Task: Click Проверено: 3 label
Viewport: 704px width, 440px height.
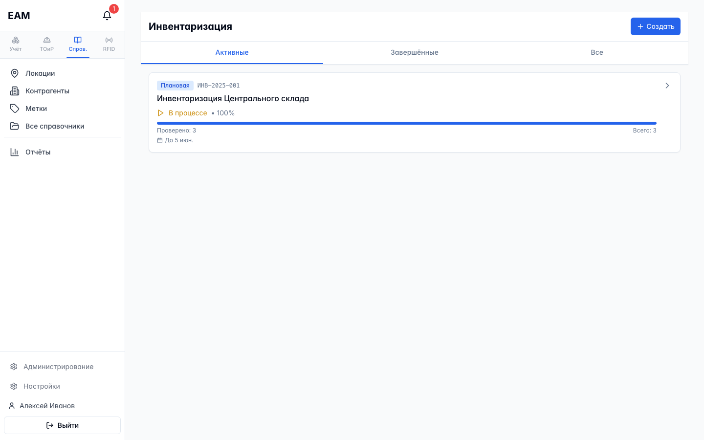Action: coord(176,131)
